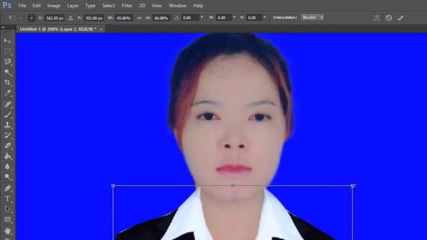The width and height of the screenshot is (427, 240).
Task: Commit the transform with the checkmark
Action: click(400, 18)
